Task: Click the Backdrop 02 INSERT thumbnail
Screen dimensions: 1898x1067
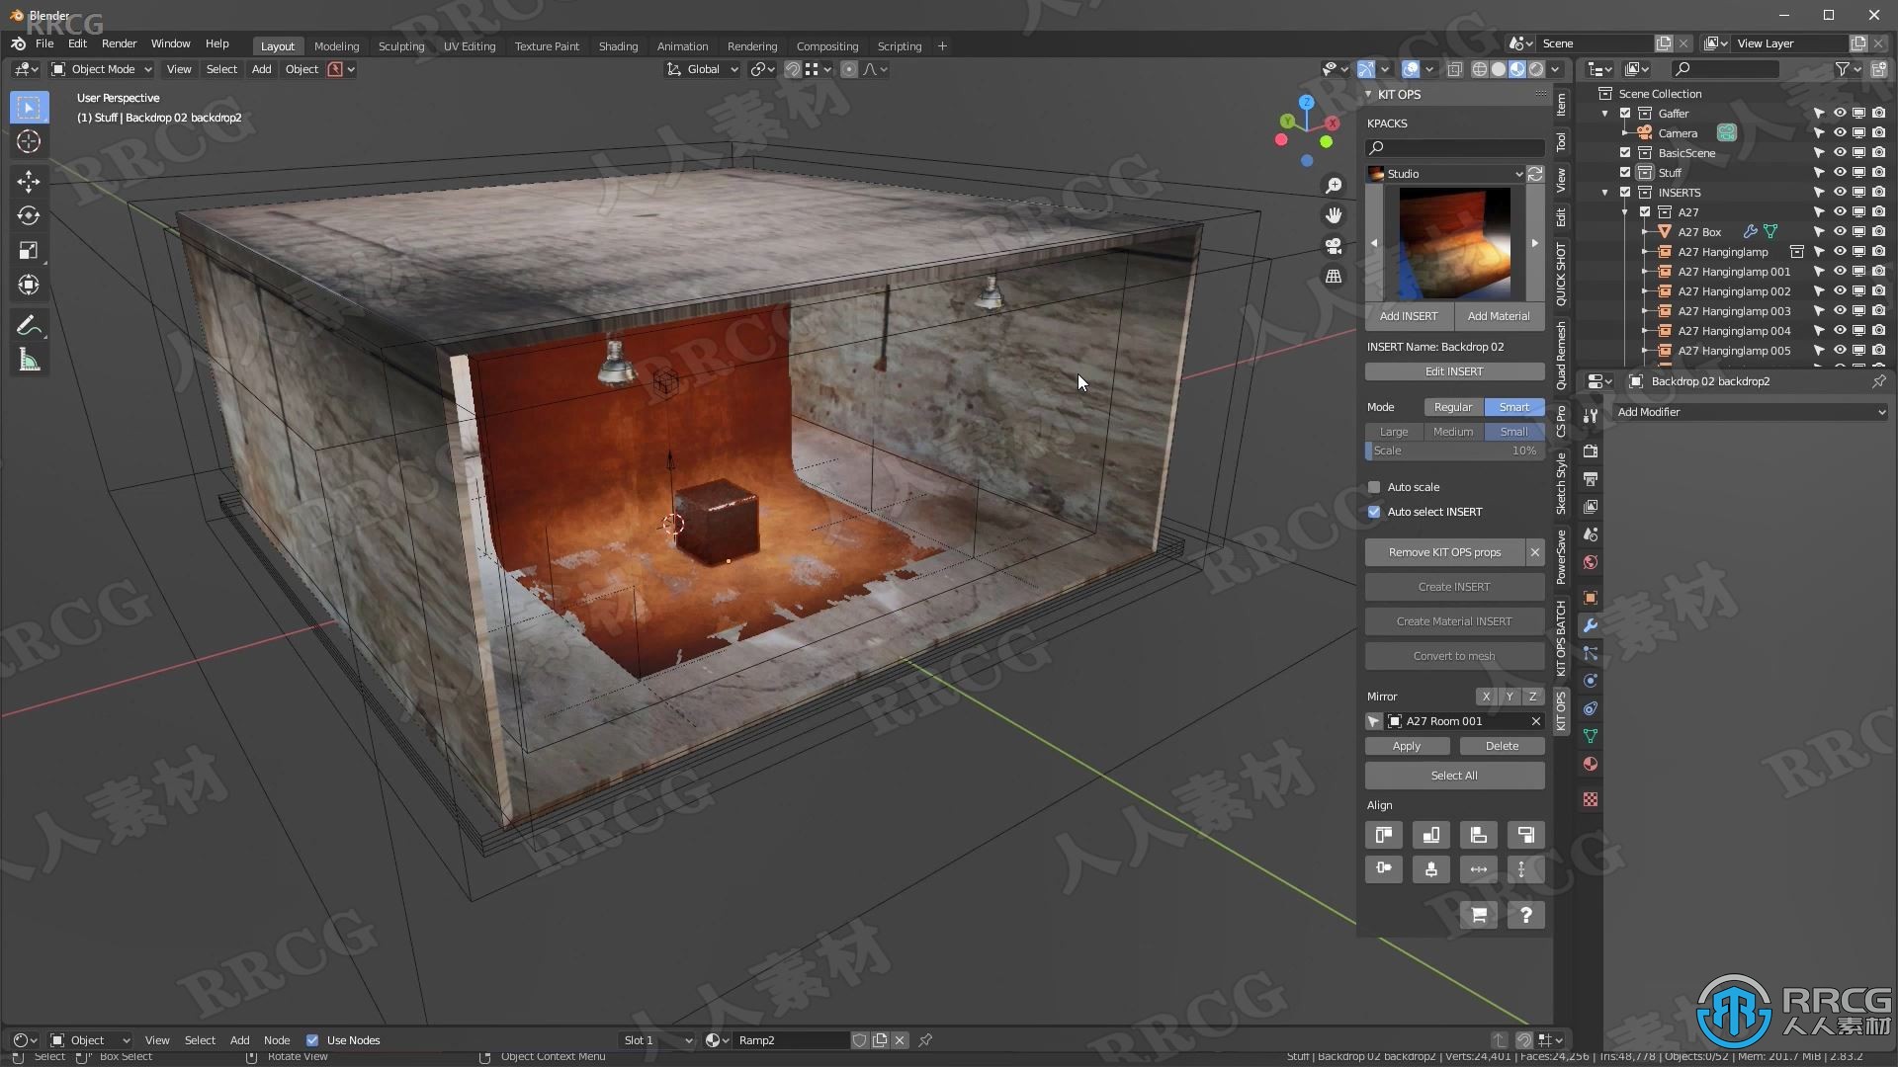Action: click(1454, 243)
